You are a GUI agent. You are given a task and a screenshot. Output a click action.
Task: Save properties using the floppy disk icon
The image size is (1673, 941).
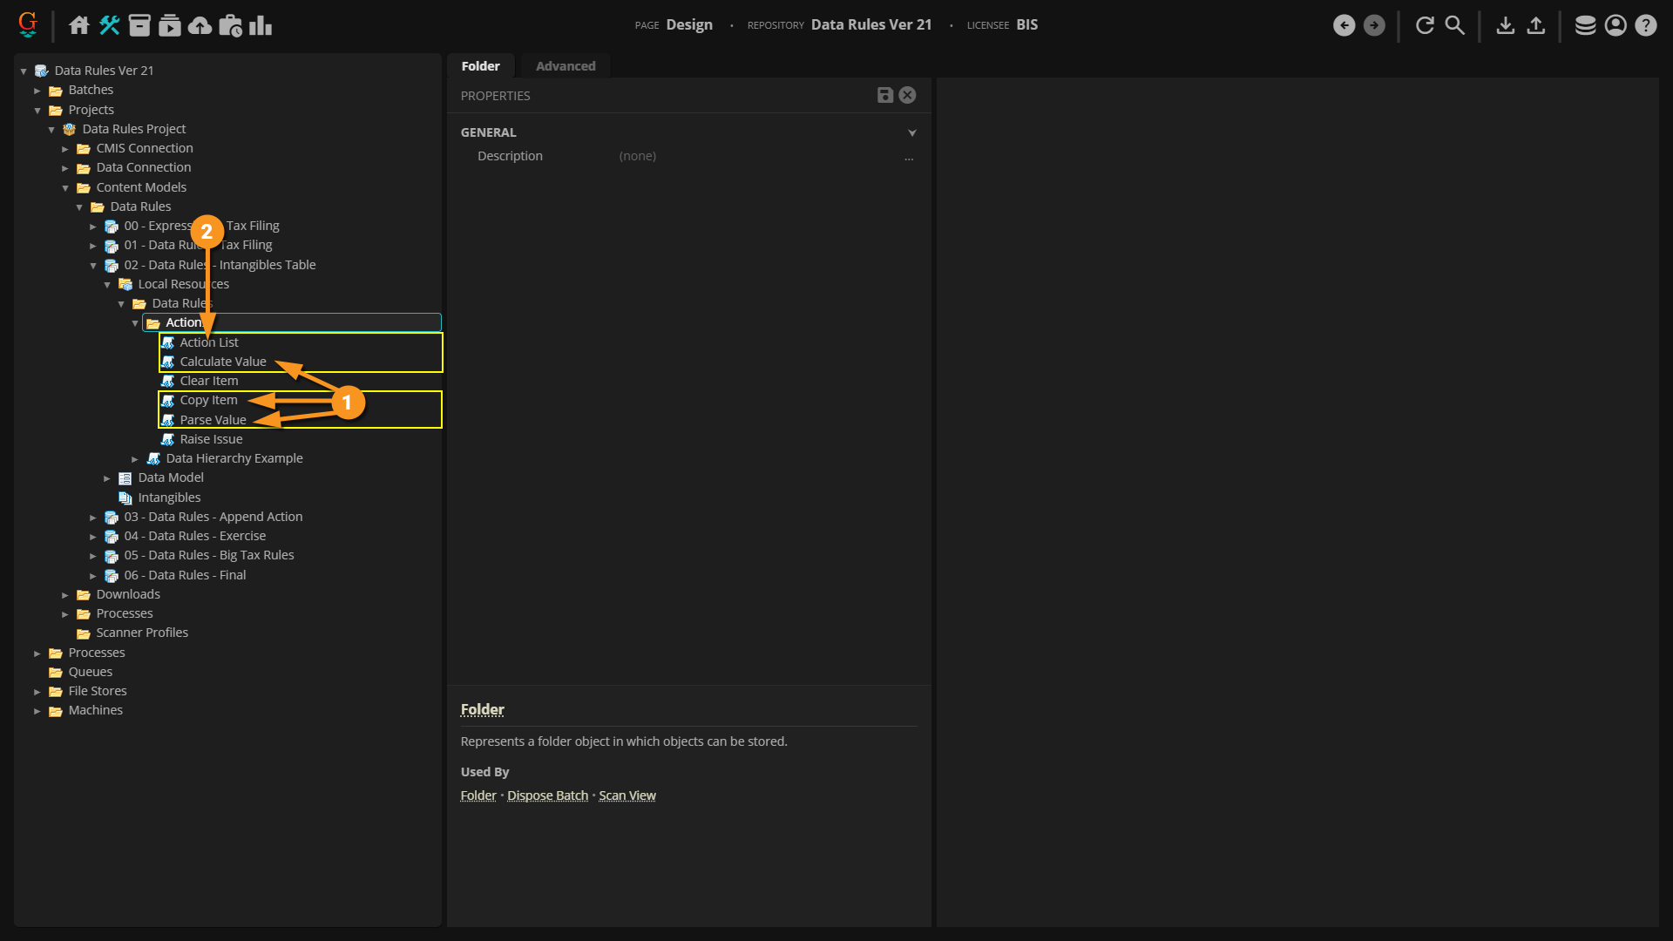[884, 95]
